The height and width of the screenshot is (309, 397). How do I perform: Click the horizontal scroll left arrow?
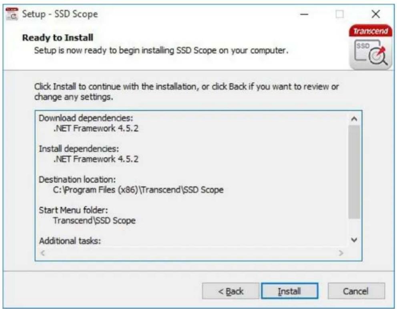(x=43, y=253)
